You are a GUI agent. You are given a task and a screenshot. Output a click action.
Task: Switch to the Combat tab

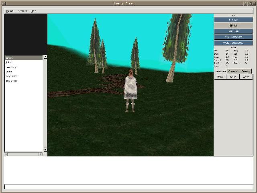246,71
